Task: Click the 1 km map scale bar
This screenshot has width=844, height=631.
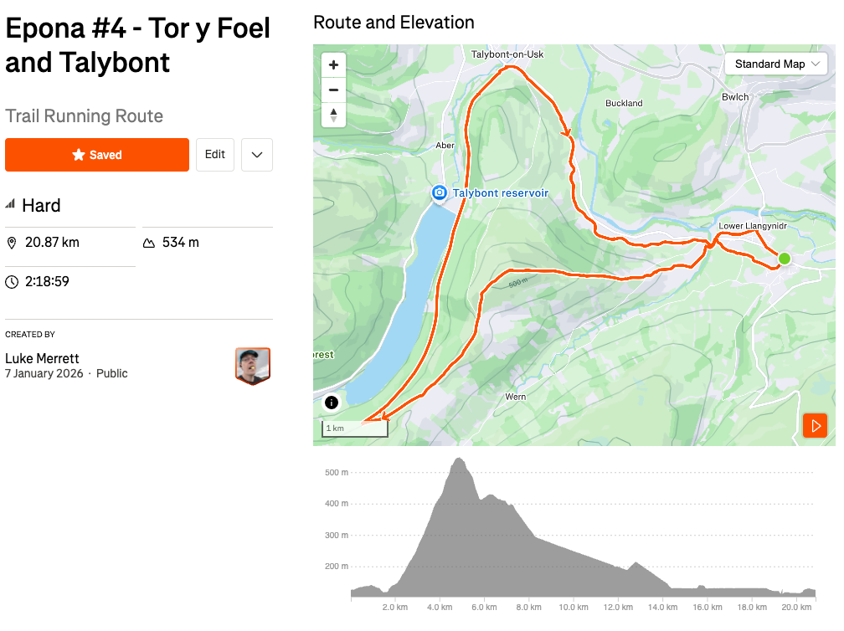Action: click(x=355, y=428)
